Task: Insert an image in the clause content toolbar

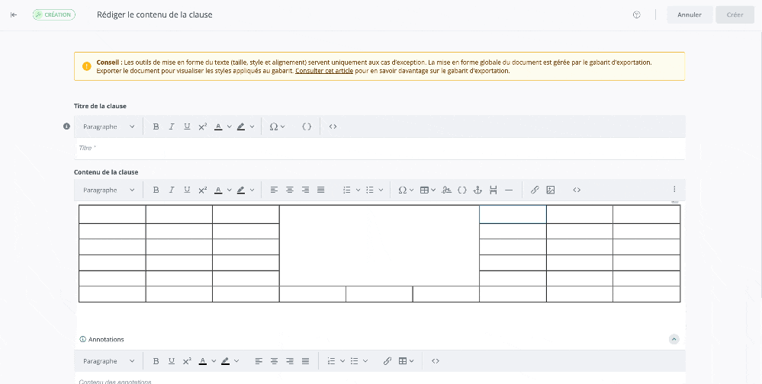Action: (x=551, y=190)
